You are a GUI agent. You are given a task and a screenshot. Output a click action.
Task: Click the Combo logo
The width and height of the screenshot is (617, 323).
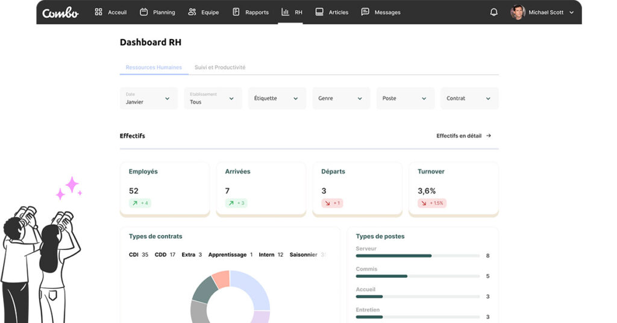[60, 12]
